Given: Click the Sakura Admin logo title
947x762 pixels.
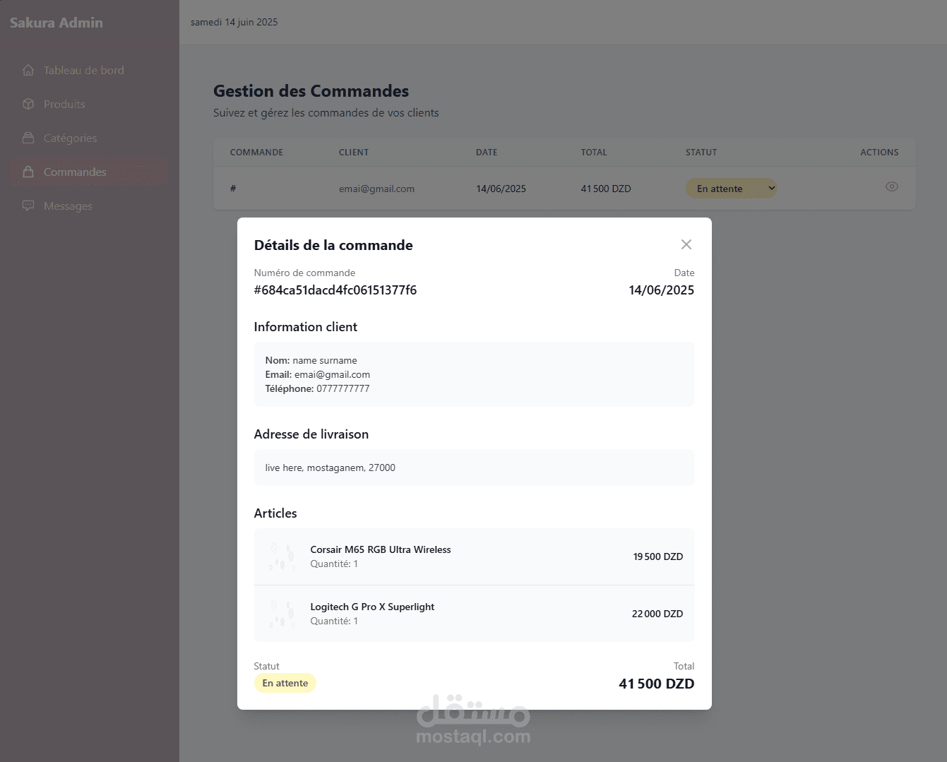Looking at the screenshot, I should (56, 23).
